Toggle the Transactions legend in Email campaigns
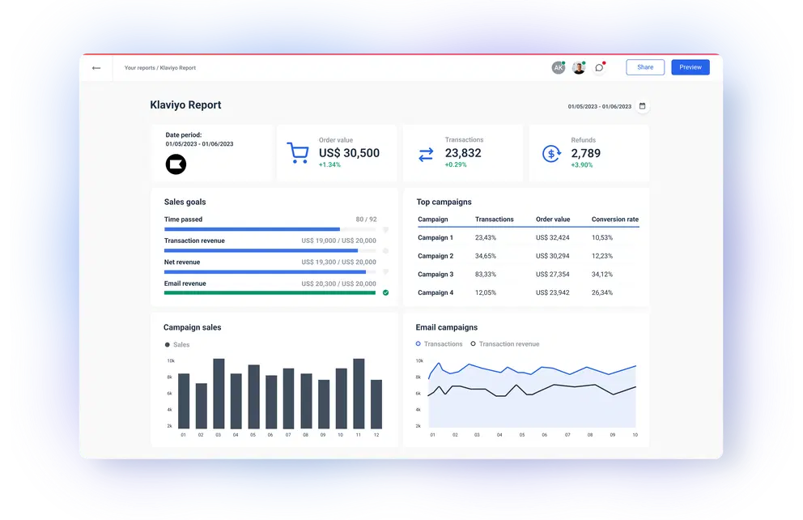Viewport: 803px width, 520px height. click(x=439, y=344)
